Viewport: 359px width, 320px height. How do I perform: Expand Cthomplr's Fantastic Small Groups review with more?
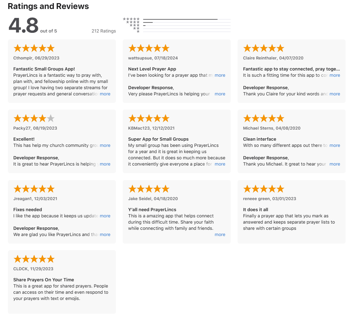point(105,94)
